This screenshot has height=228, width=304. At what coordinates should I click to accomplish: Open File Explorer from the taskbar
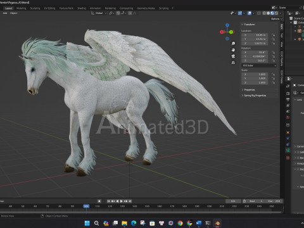(124, 223)
